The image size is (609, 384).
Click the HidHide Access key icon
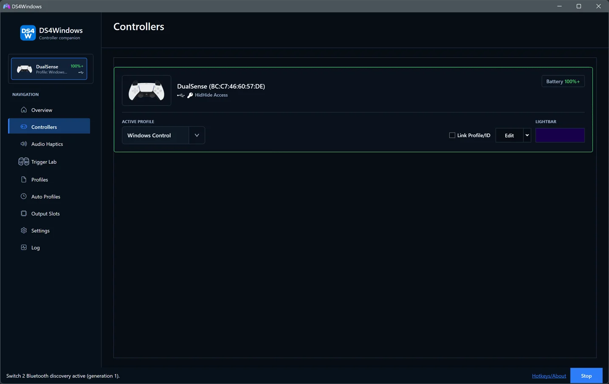190,95
